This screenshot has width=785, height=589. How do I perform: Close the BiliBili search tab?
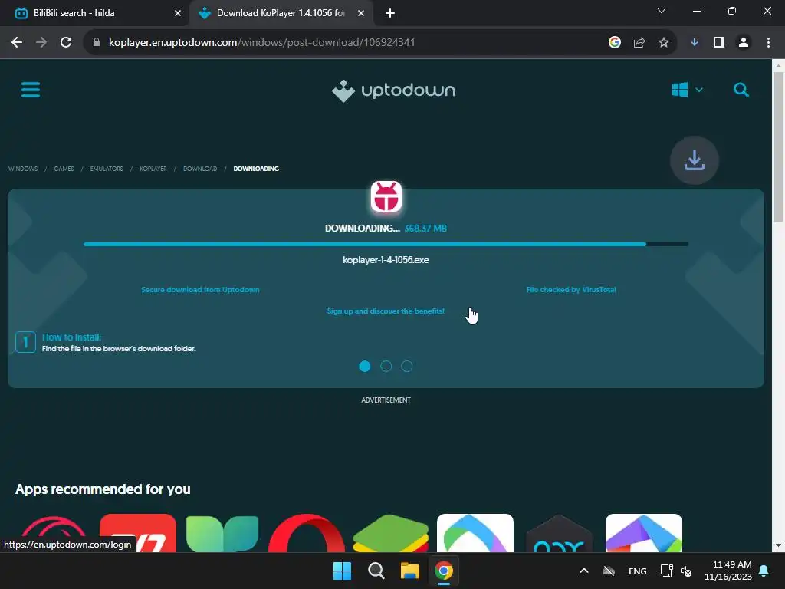point(178,14)
